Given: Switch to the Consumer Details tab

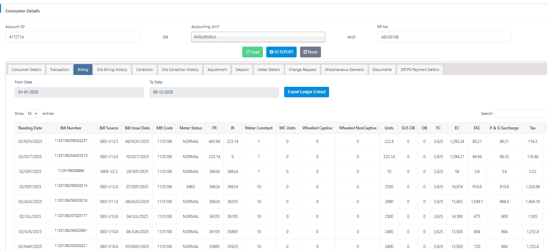Looking at the screenshot, I should click(26, 70).
